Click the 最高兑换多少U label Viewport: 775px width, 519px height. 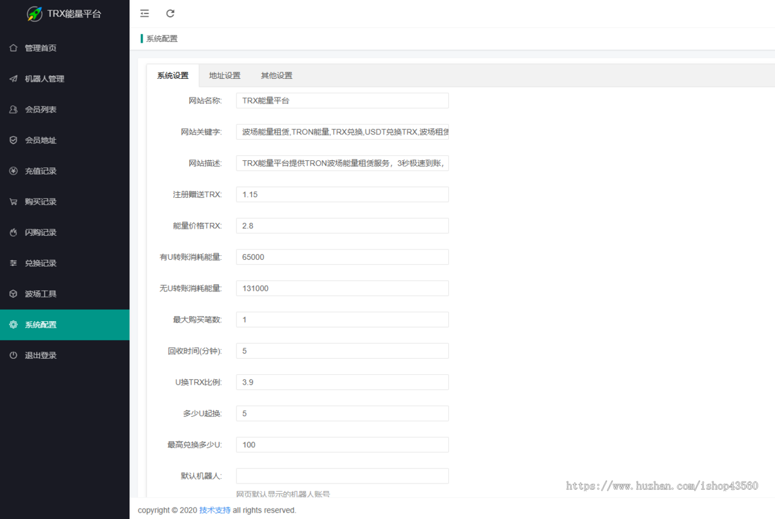coord(195,445)
